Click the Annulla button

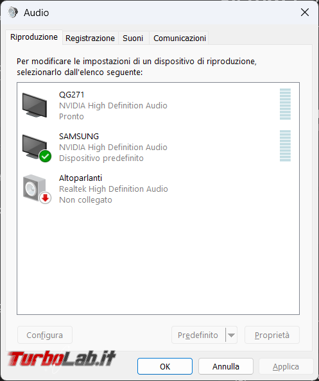(x=226, y=366)
